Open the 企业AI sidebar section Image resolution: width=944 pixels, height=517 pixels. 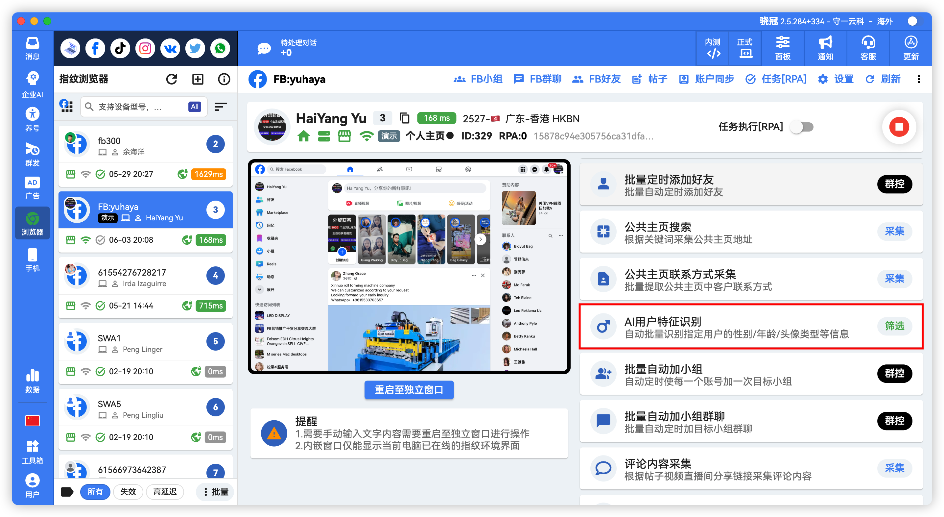pos(32,84)
